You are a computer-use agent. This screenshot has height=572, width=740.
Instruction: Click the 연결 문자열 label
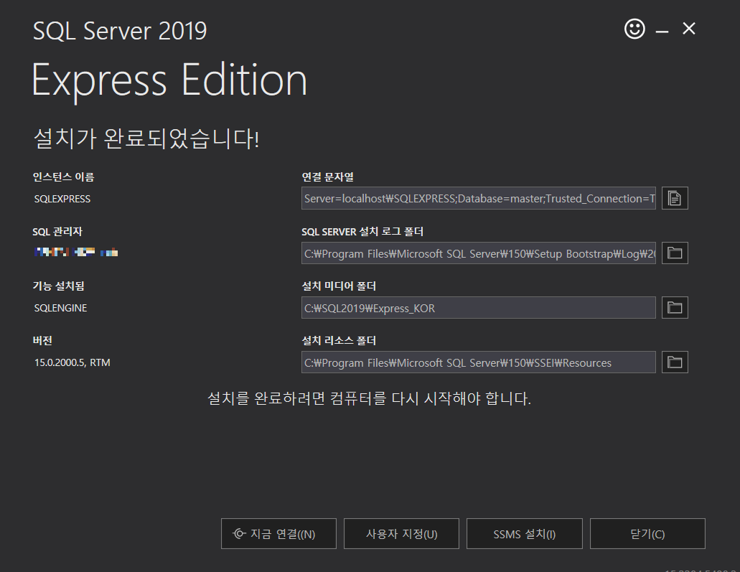(328, 177)
